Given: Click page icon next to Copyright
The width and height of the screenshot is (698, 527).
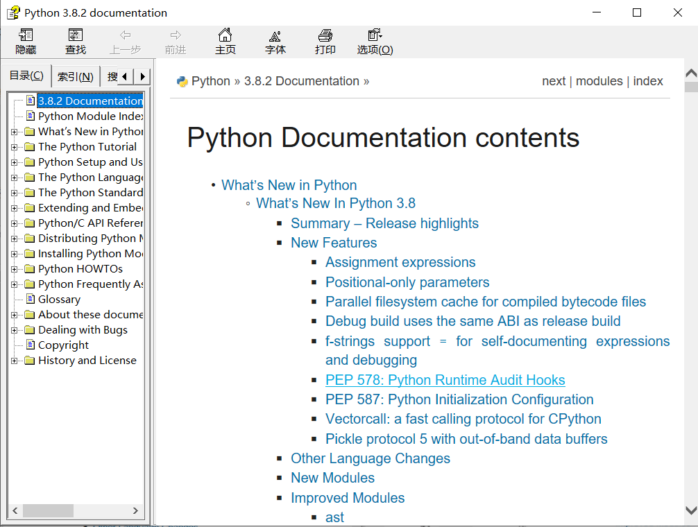Looking at the screenshot, I should pos(31,345).
